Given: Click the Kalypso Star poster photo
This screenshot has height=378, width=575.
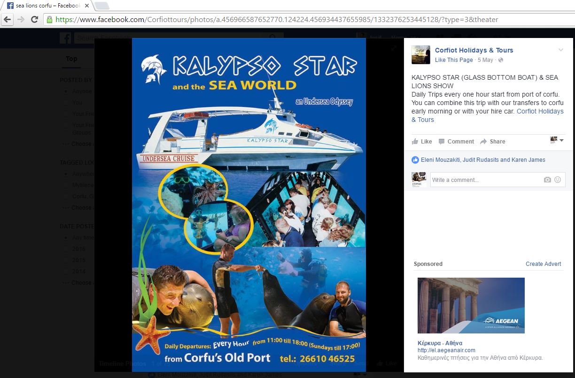Looking at the screenshot, I should coord(249,205).
